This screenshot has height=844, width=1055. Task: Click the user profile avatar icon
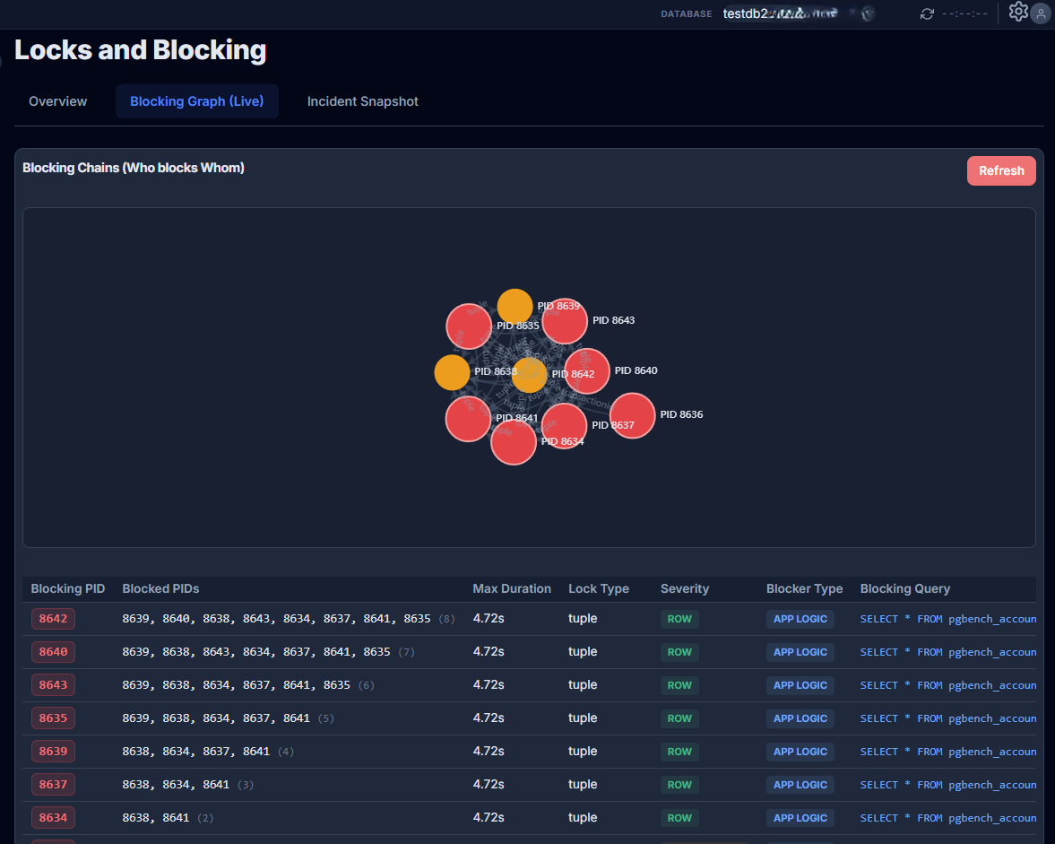pyautogui.click(x=1041, y=13)
